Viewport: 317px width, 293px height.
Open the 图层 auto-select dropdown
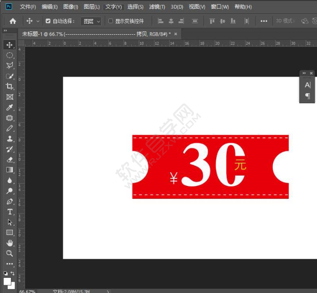click(x=91, y=21)
